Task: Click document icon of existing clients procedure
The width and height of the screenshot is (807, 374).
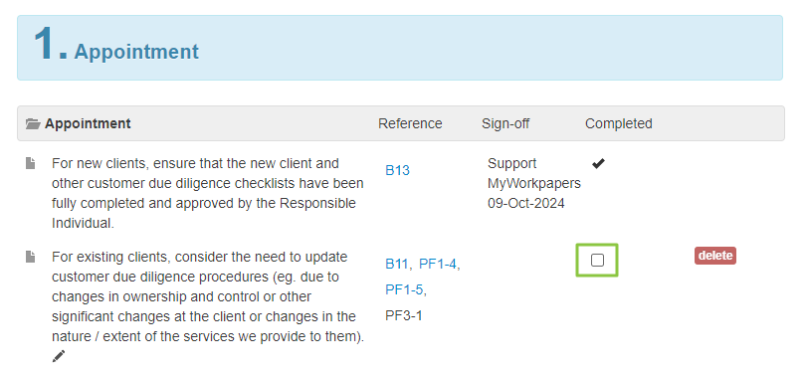Action: [31, 257]
